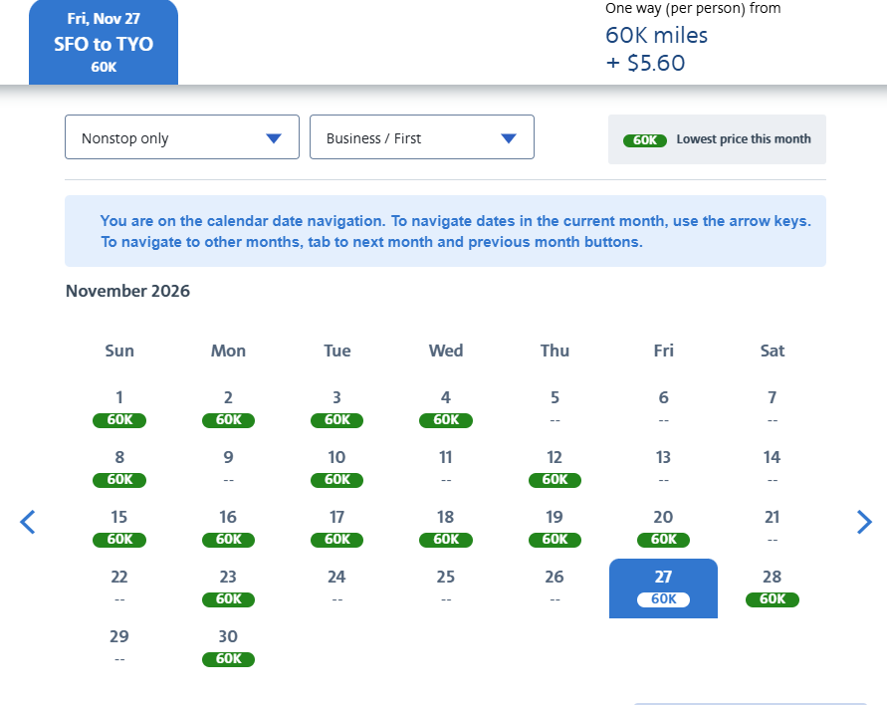Screen dimensions: 887x705
Task: Click the 60K Lowest price this month badge
Action: (717, 139)
